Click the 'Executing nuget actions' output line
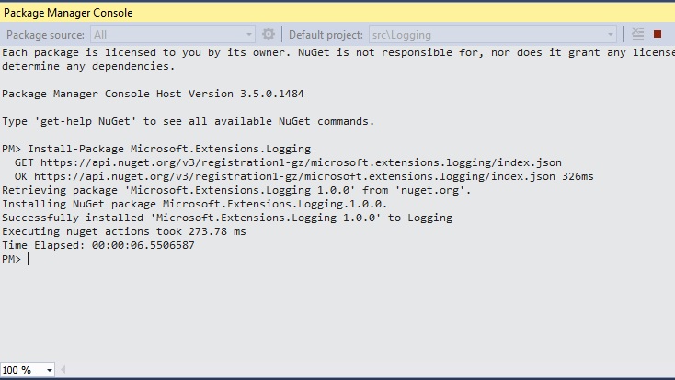Viewport: 675px width, 380px height. click(x=123, y=231)
